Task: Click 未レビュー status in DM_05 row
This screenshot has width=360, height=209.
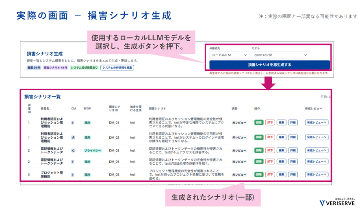Action: click(x=239, y=174)
